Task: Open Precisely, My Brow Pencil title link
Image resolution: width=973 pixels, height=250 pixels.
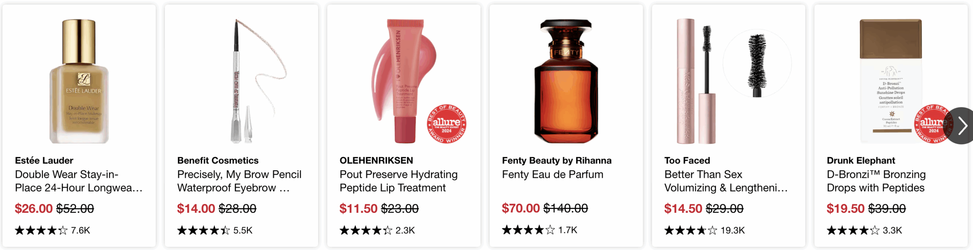Action: click(239, 181)
